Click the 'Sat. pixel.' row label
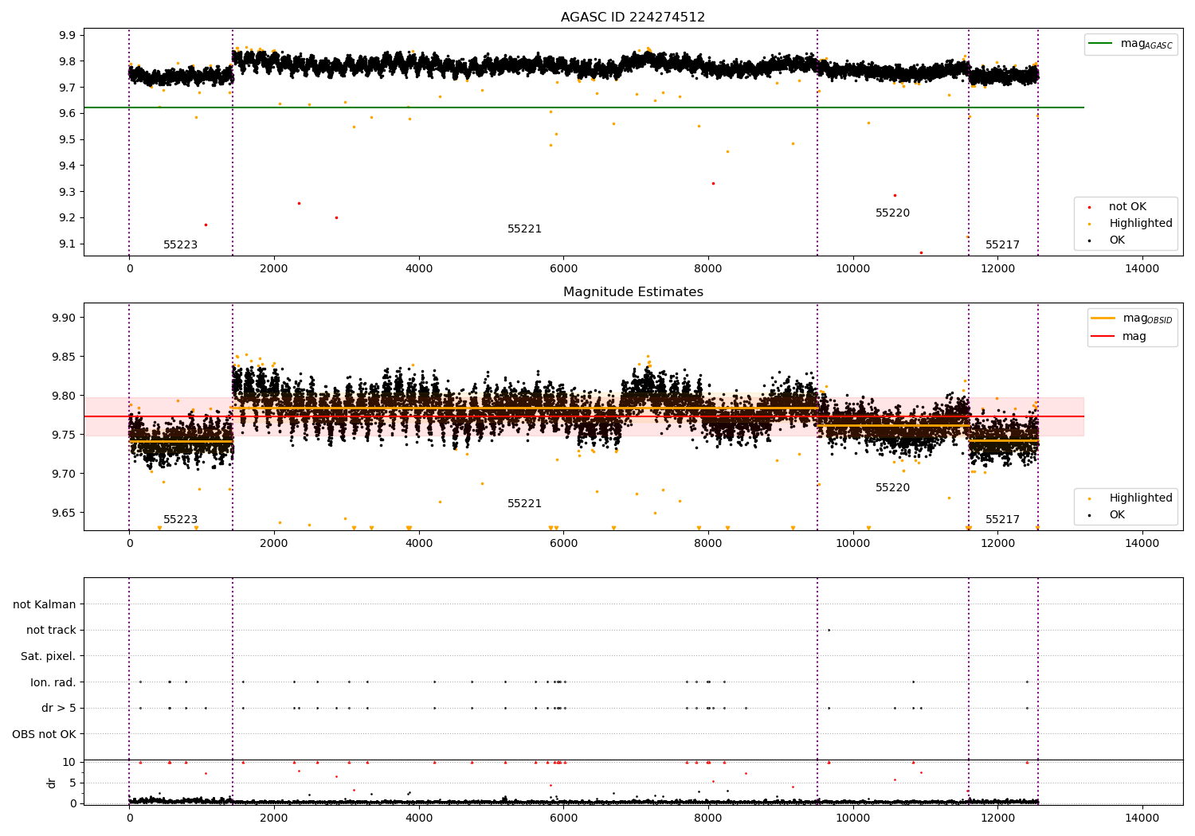This screenshot has width=1195, height=836. (49, 656)
